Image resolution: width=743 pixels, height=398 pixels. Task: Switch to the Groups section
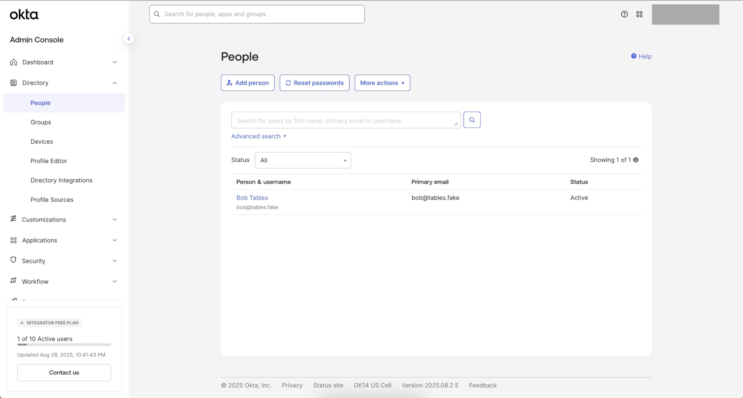[x=41, y=122]
